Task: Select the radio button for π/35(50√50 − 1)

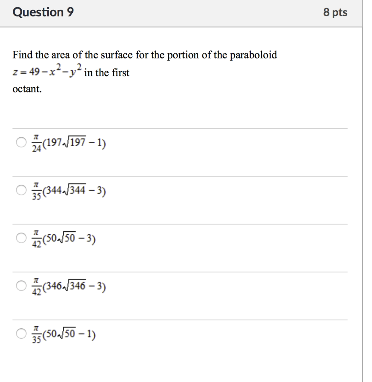Action: (21, 334)
